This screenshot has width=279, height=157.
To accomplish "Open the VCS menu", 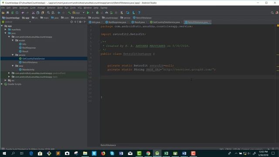I will [79, 8].
